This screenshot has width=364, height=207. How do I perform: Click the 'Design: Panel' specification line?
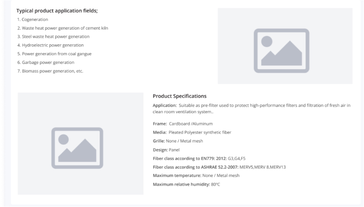166,150
